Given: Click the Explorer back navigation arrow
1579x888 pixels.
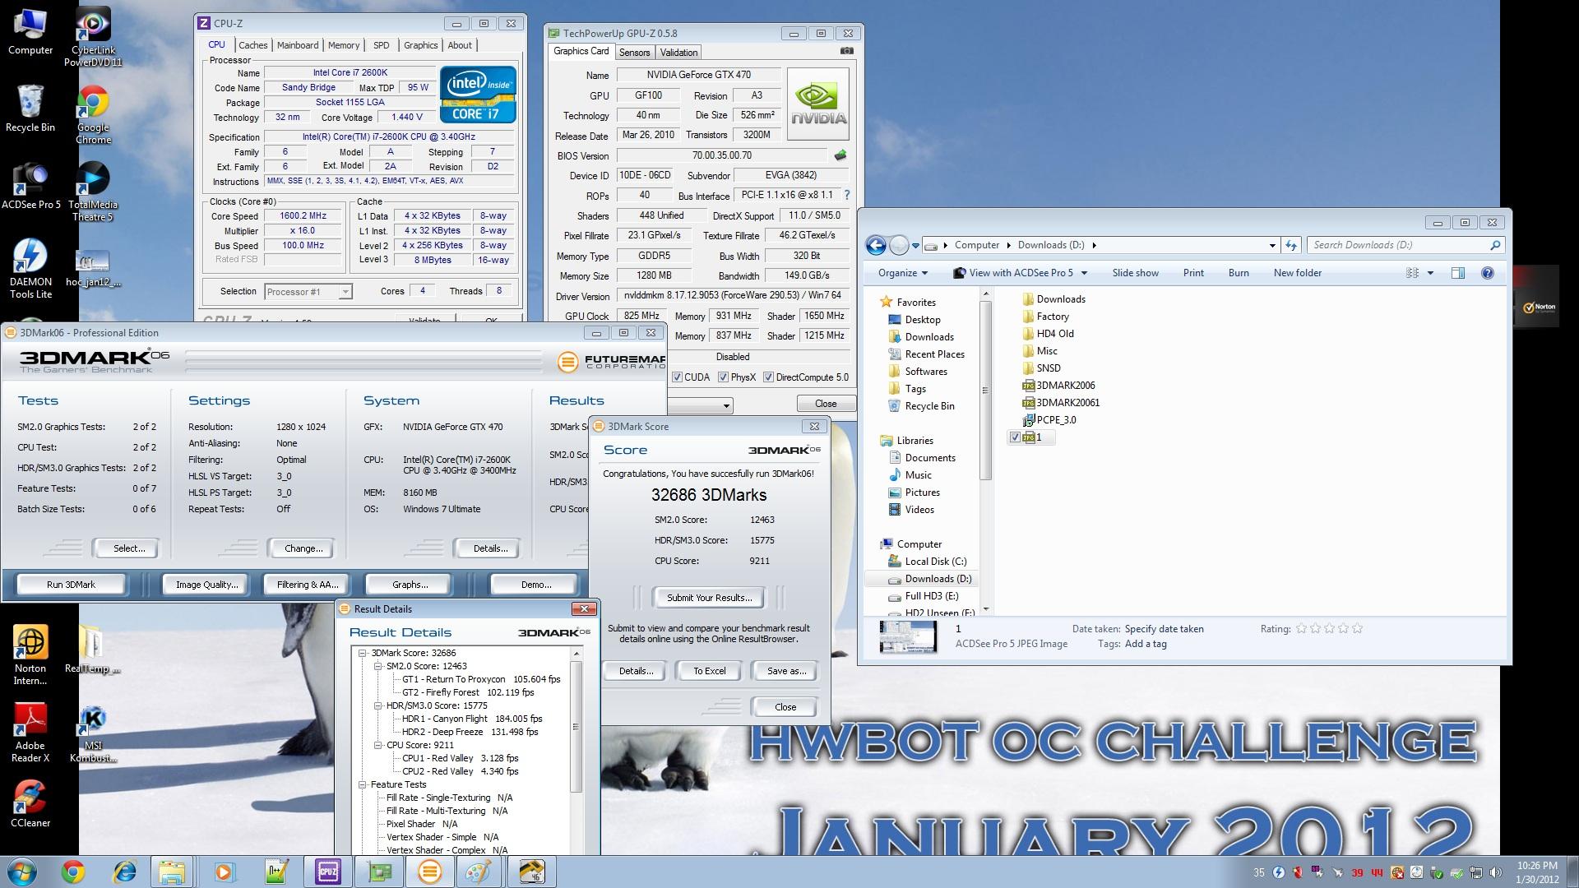Looking at the screenshot, I should pyautogui.click(x=876, y=245).
